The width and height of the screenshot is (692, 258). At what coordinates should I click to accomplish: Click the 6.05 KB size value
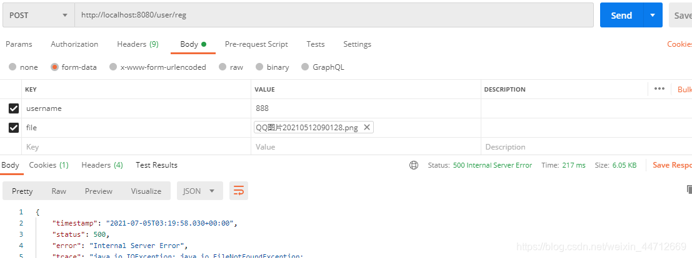click(x=624, y=165)
